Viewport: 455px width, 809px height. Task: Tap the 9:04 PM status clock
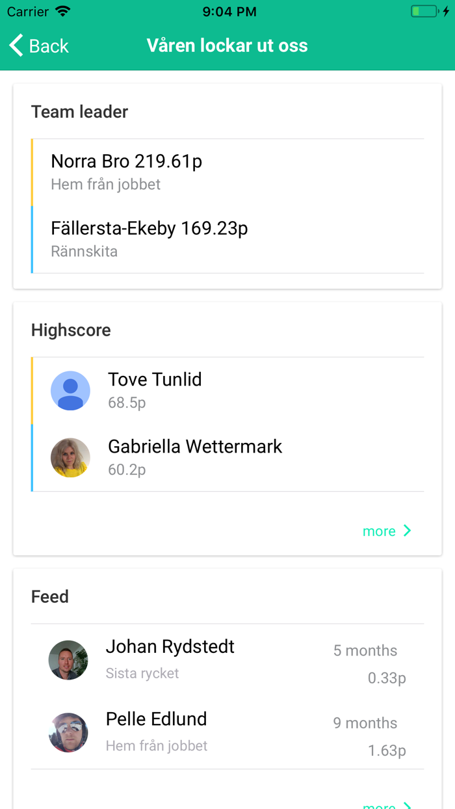[229, 12]
